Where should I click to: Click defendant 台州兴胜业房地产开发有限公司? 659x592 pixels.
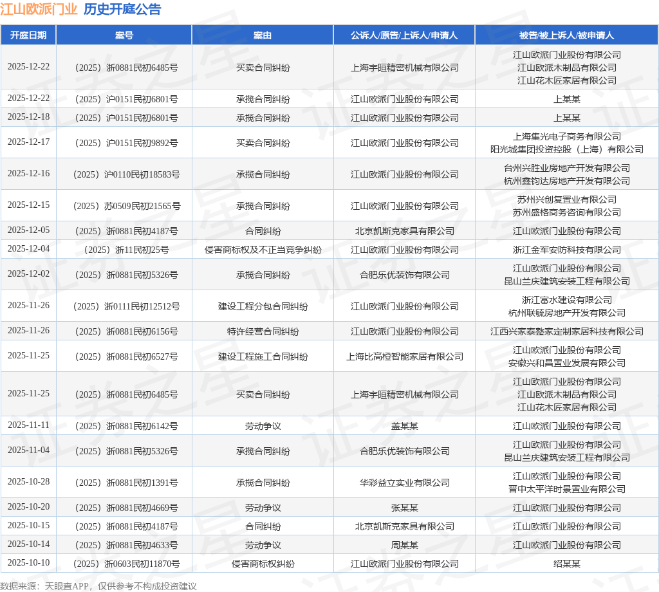tap(566, 168)
